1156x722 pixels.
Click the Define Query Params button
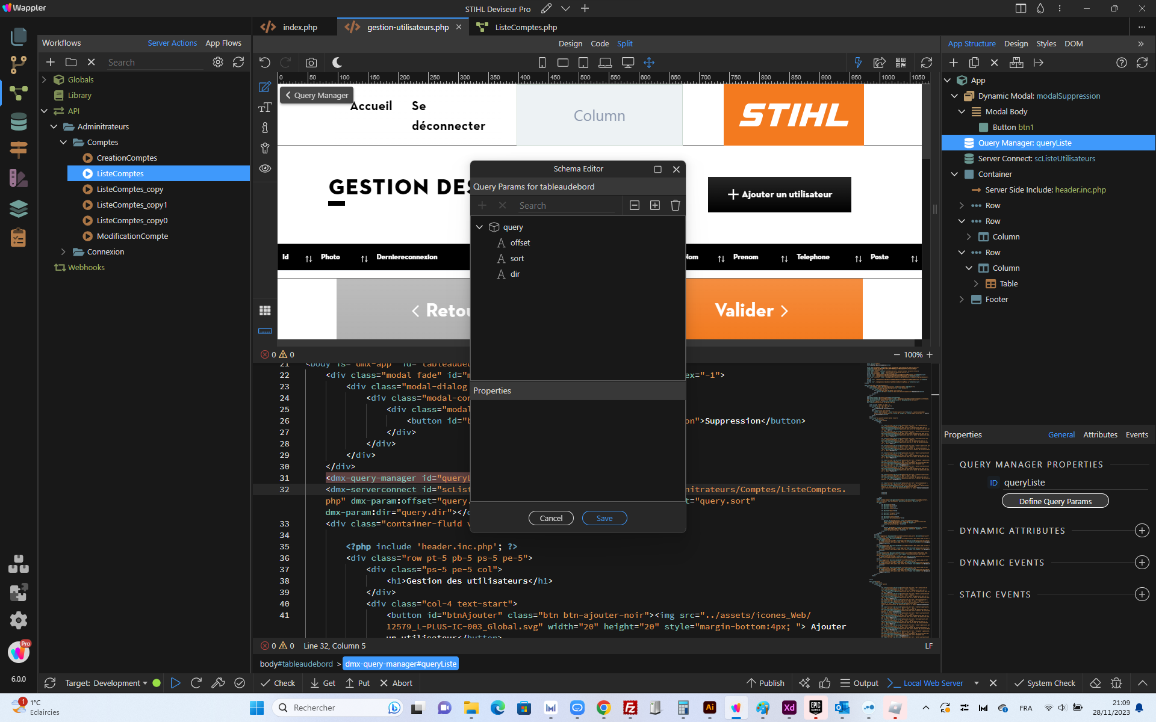1055,501
